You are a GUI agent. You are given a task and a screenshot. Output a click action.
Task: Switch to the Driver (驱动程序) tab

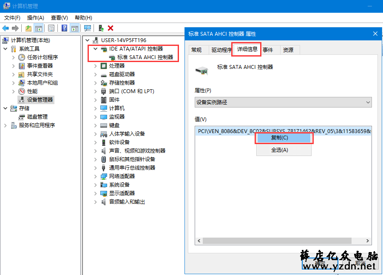(x=221, y=50)
